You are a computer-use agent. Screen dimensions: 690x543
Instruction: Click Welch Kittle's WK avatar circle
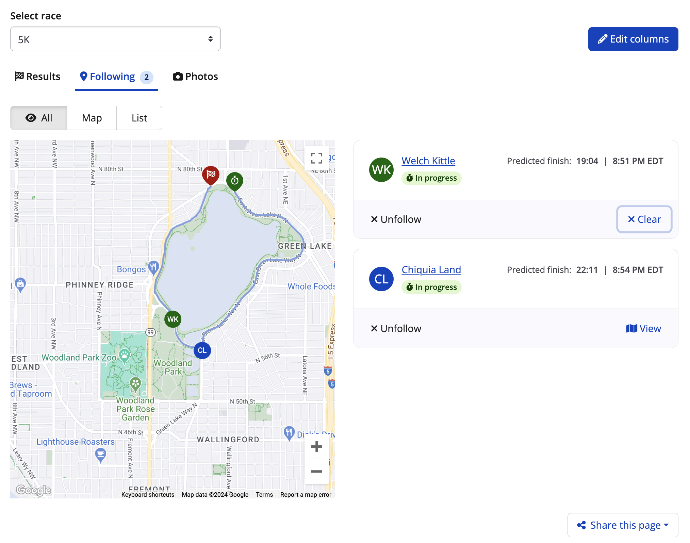click(381, 170)
